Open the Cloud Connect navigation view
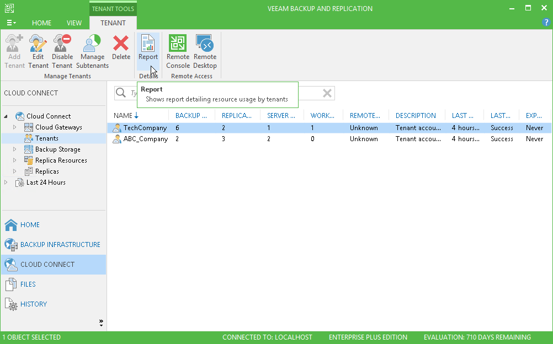Viewport: 553px width, 344px height. tap(54, 265)
